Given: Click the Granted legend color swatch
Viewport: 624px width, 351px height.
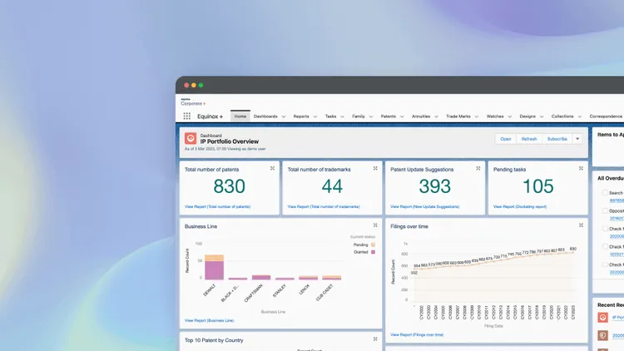Looking at the screenshot, I should click(374, 252).
